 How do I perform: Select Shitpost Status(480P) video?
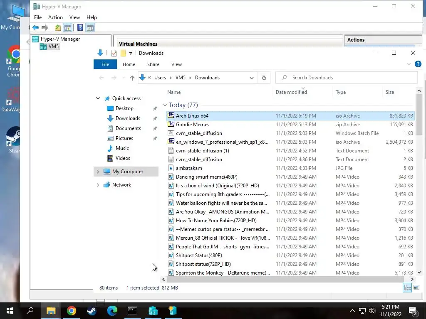click(290, 255)
